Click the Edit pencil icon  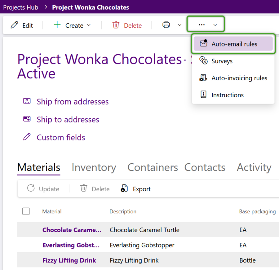pyautogui.click(x=14, y=25)
